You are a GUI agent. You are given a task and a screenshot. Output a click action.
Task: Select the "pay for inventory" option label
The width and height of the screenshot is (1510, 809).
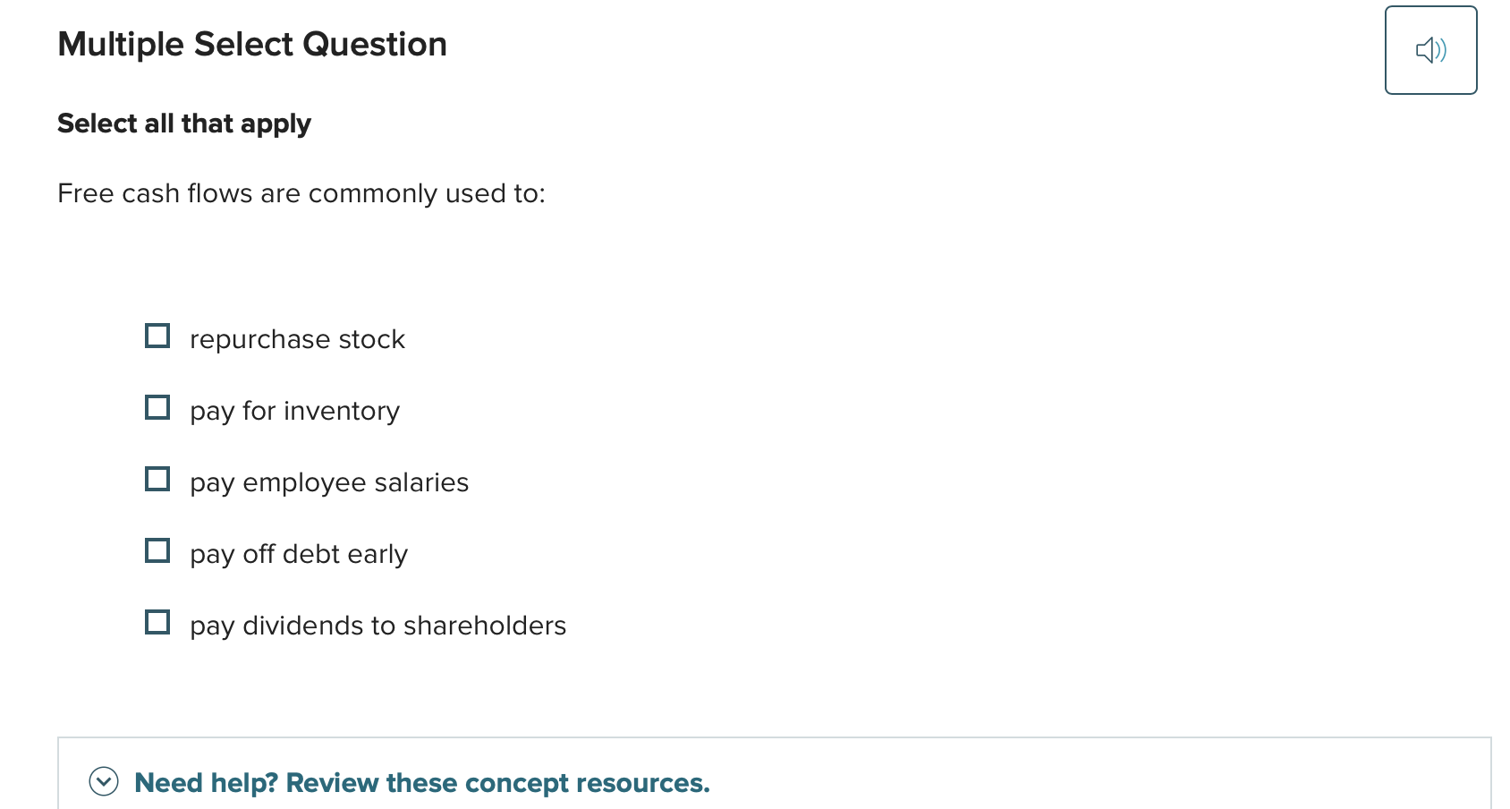coord(294,411)
